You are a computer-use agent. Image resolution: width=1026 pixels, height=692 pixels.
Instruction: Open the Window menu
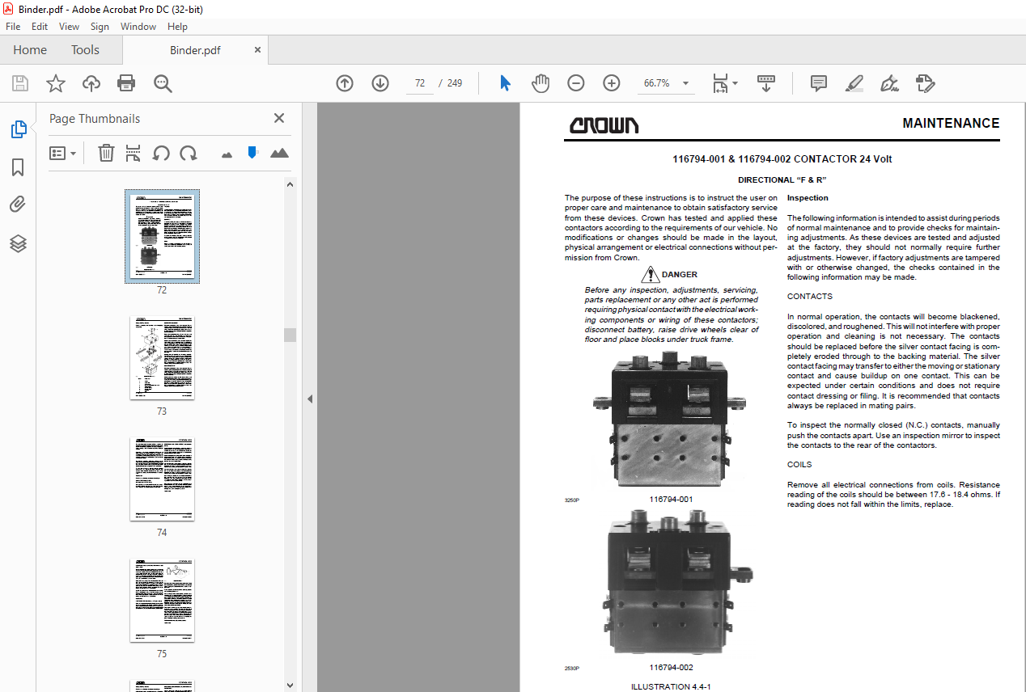pyautogui.click(x=138, y=27)
